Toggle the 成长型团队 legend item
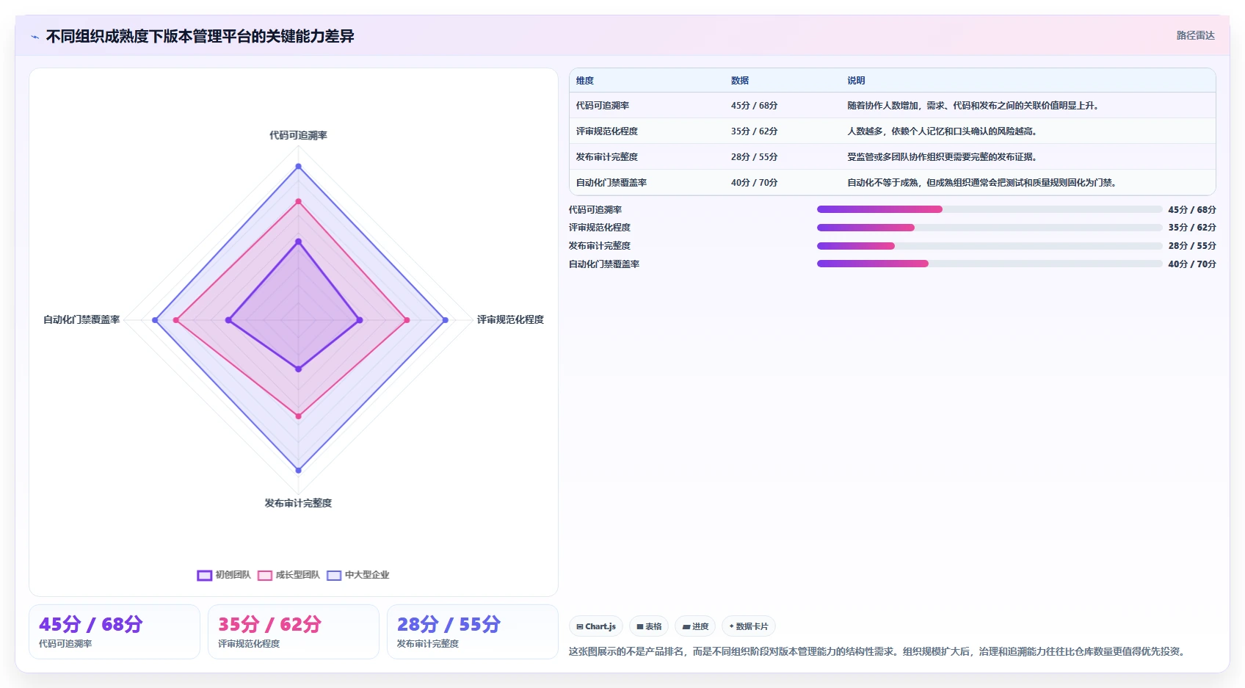 pyautogui.click(x=288, y=575)
